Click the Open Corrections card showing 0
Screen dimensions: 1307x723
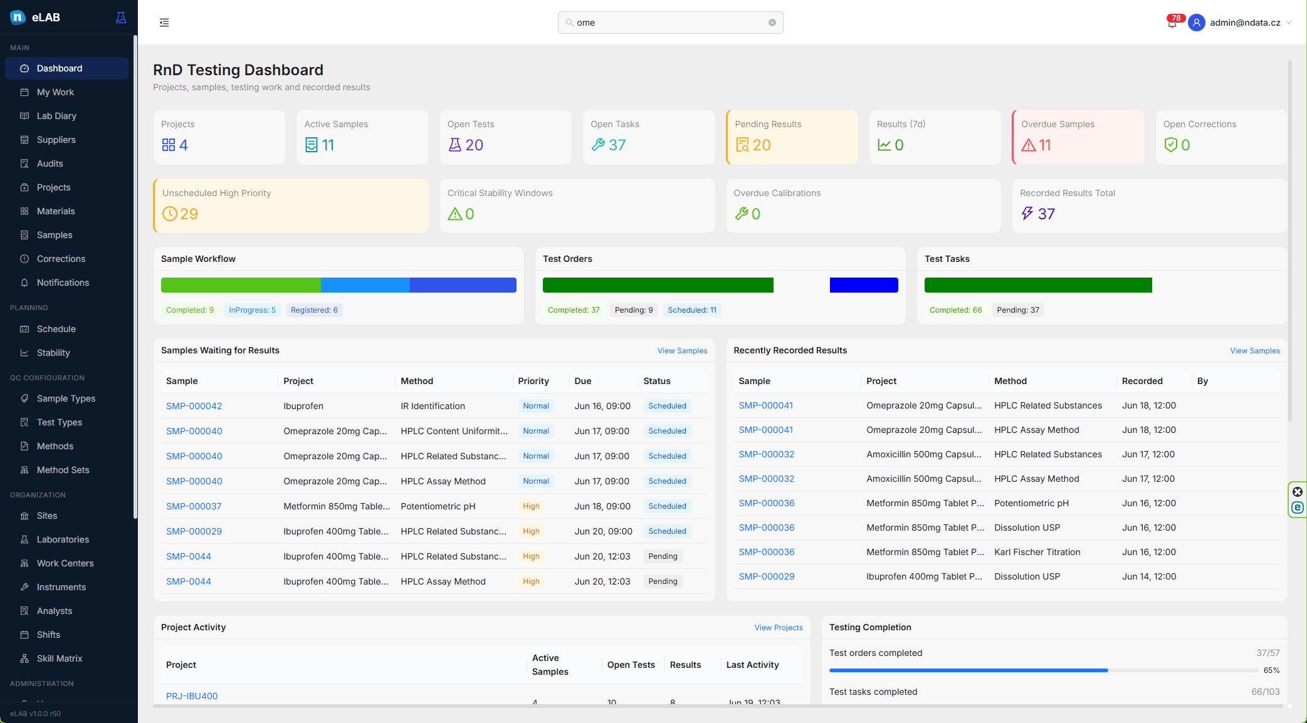pyautogui.click(x=1221, y=137)
